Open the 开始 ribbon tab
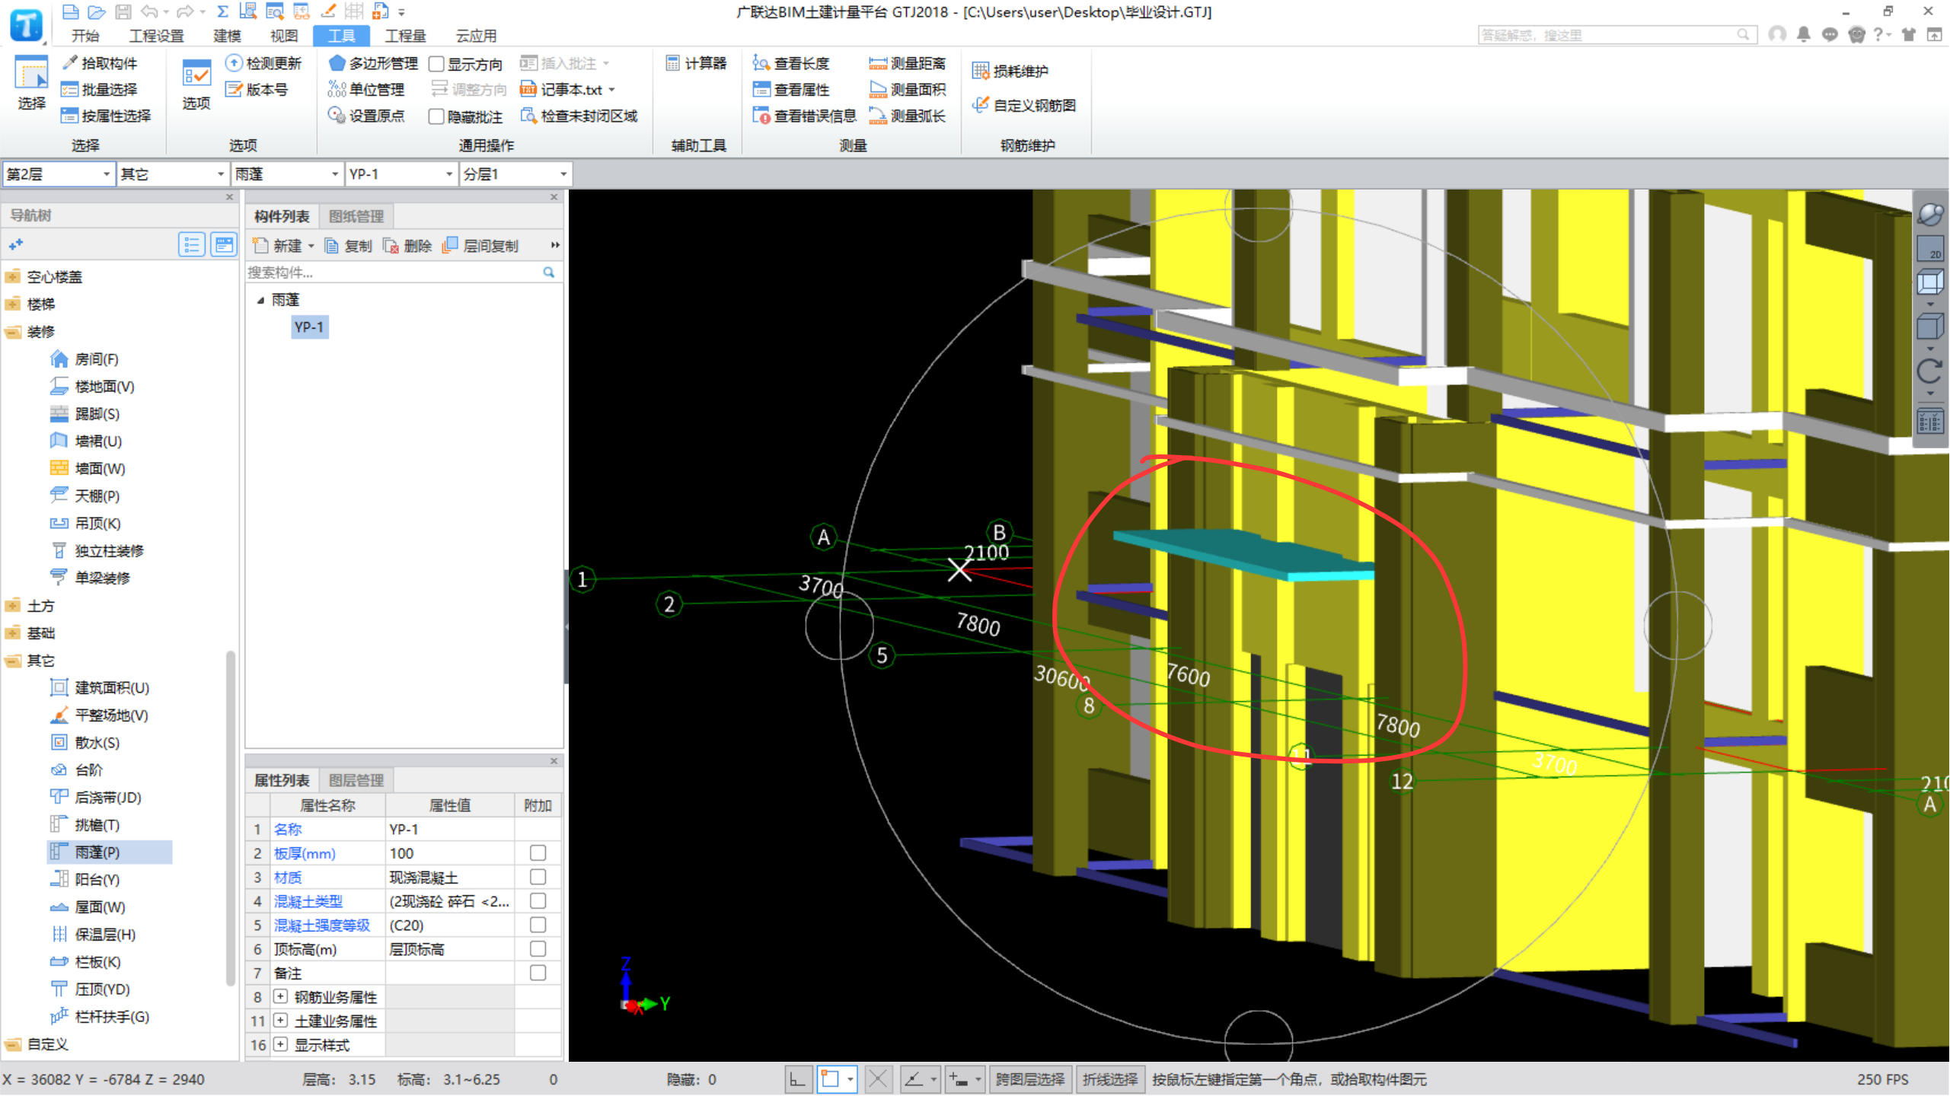 point(85,36)
